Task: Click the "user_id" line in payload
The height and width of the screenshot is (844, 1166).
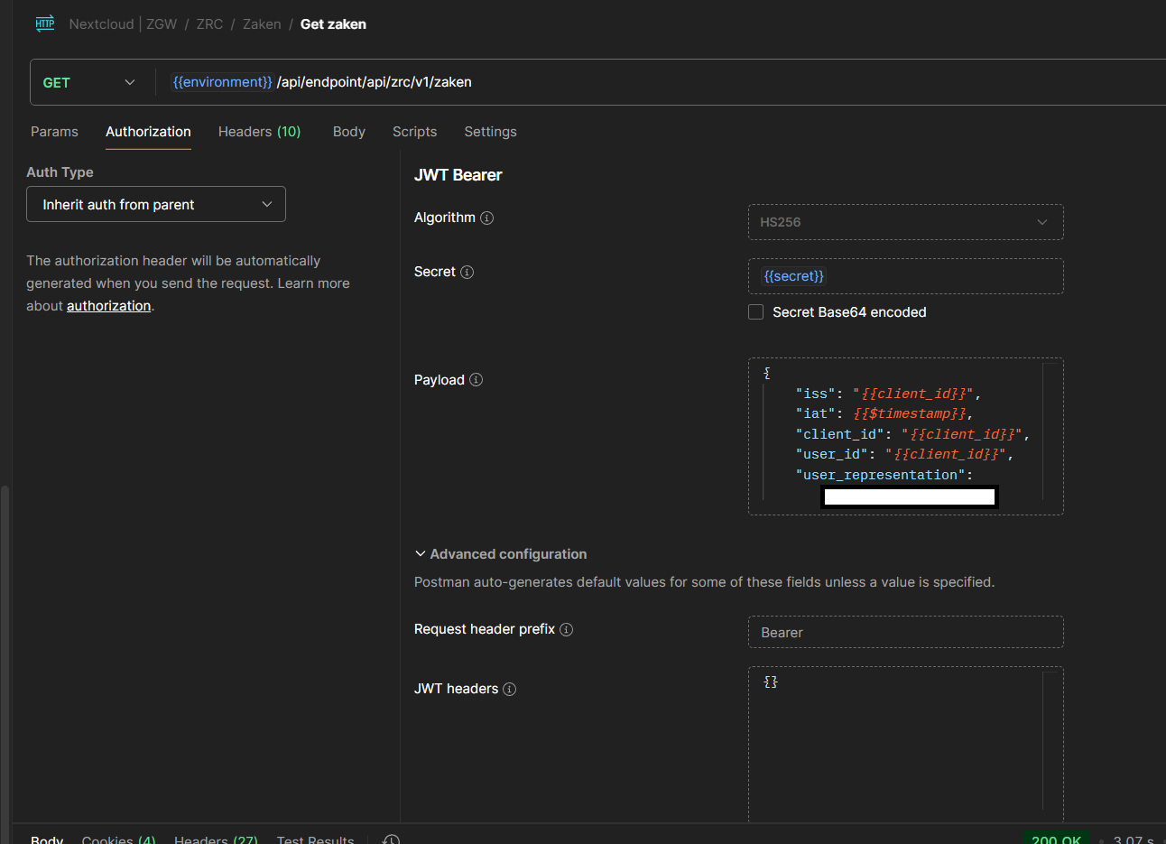Action: [x=904, y=454]
